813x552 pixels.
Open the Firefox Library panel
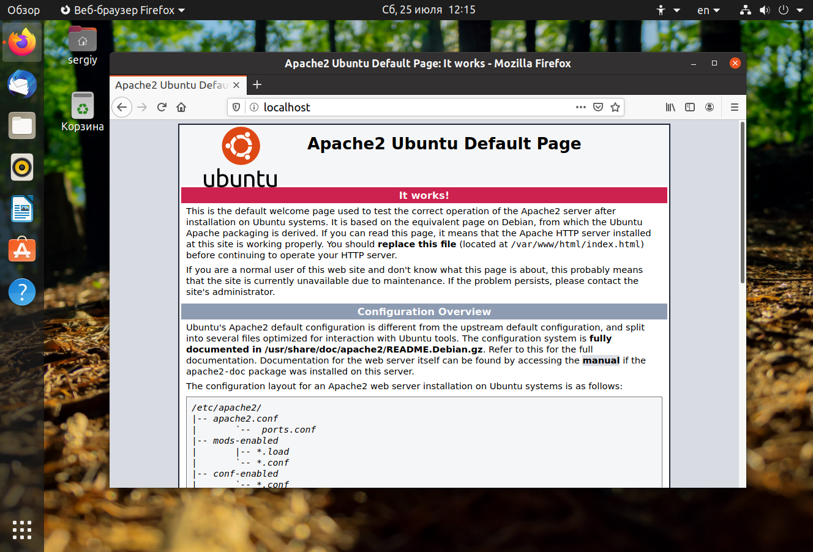point(670,107)
